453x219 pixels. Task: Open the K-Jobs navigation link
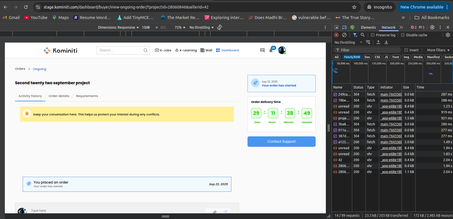pyautogui.click(x=163, y=50)
